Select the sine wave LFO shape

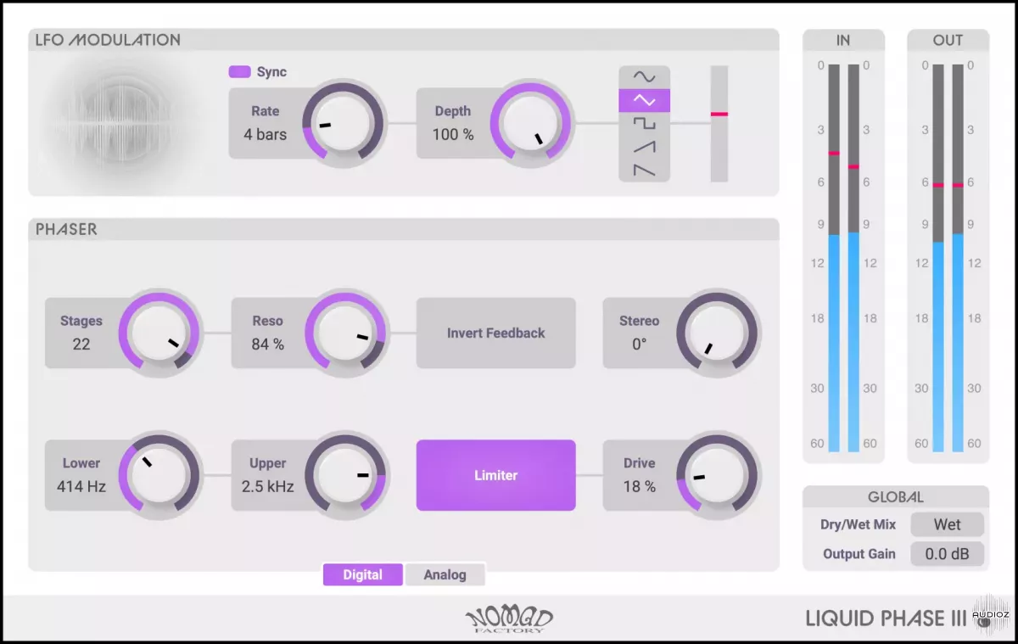(x=645, y=77)
